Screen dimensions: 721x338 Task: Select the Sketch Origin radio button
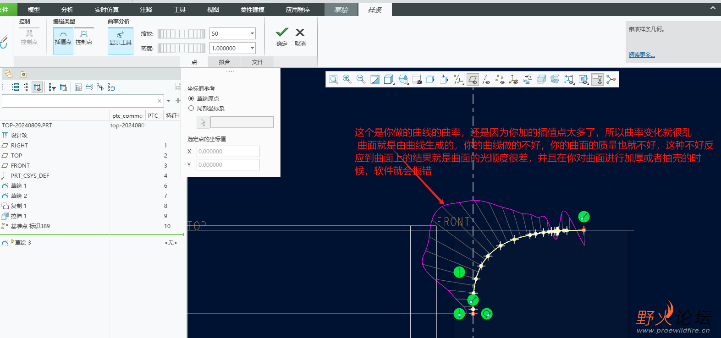(191, 98)
